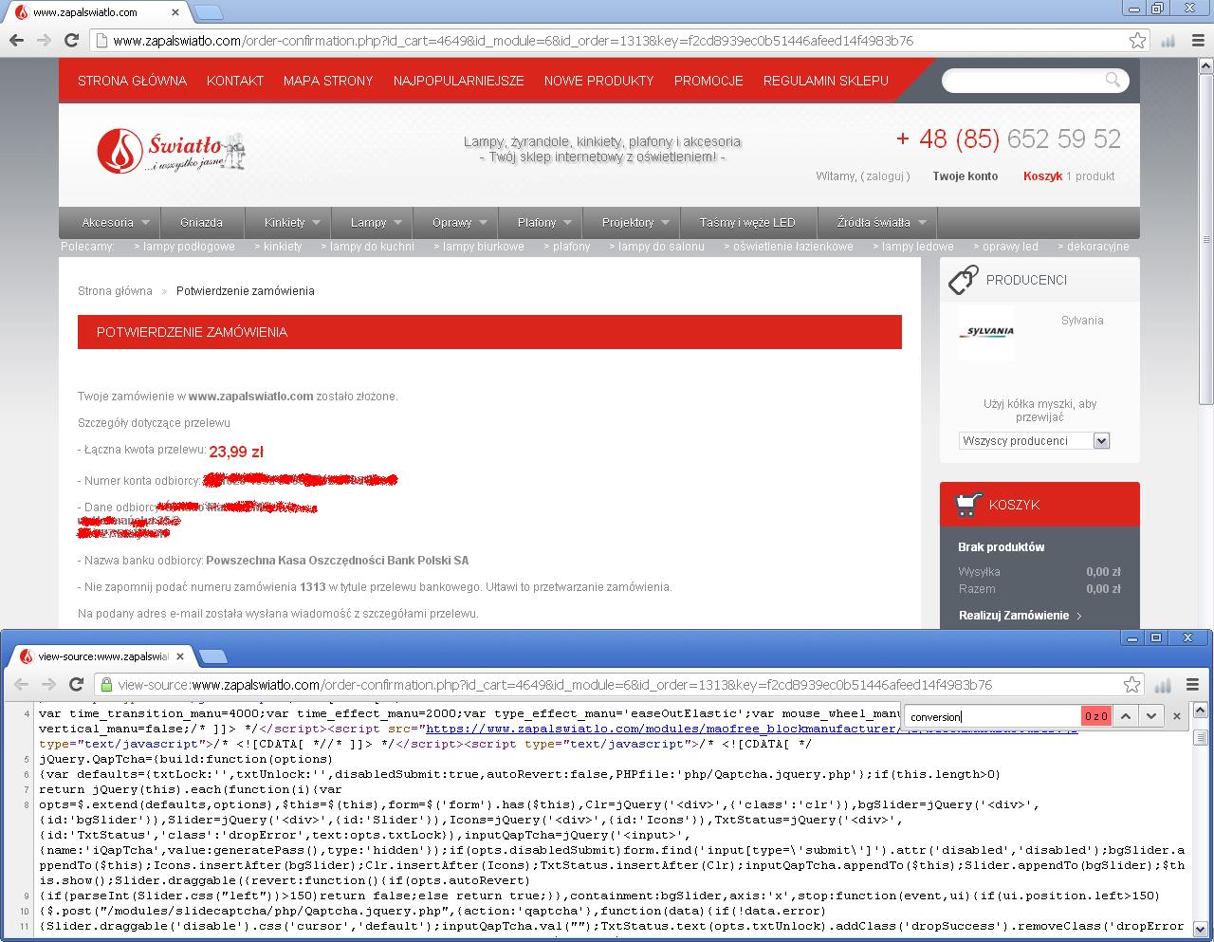Click the Producenci tag icon
Image resolution: width=1214 pixels, height=942 pixels.
963,279
